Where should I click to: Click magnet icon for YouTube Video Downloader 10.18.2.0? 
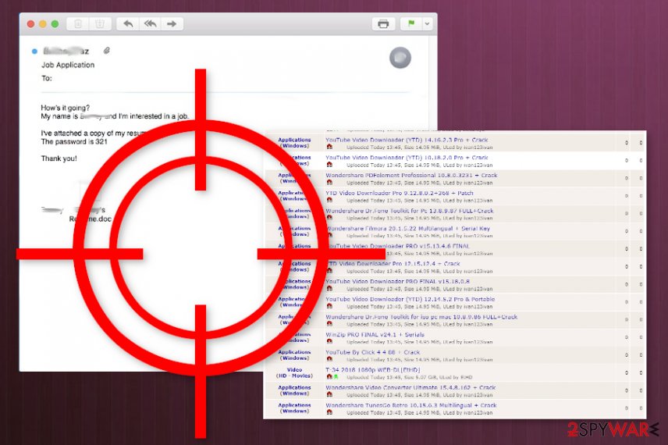click(329, 165)
